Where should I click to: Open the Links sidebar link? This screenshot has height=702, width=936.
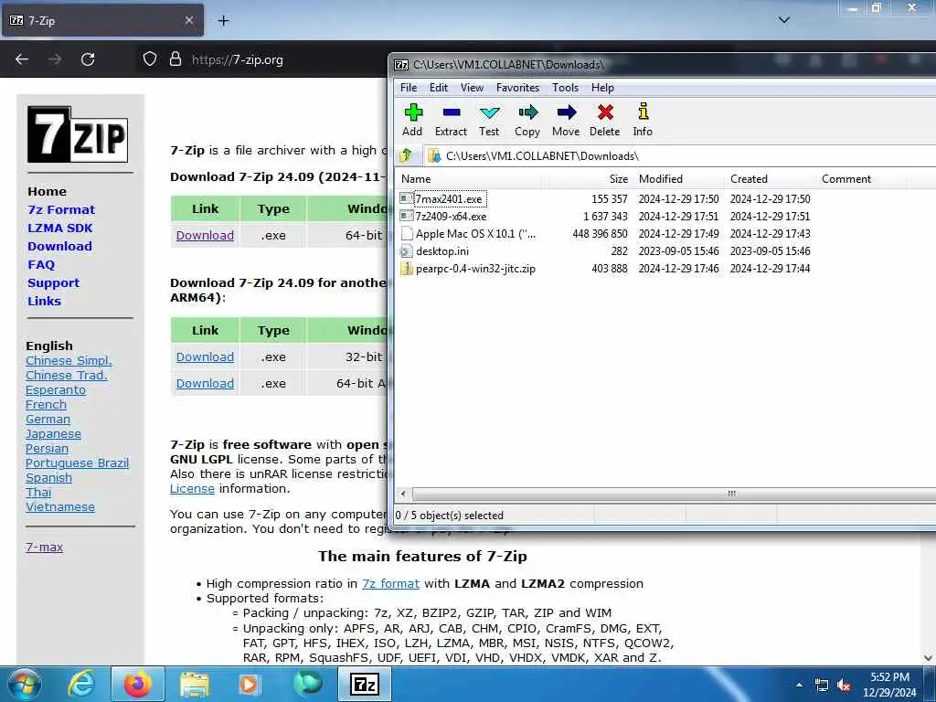44,301
